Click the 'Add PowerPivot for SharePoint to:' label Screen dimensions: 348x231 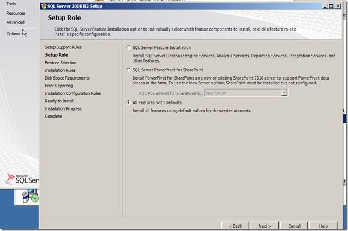[171, 93]
